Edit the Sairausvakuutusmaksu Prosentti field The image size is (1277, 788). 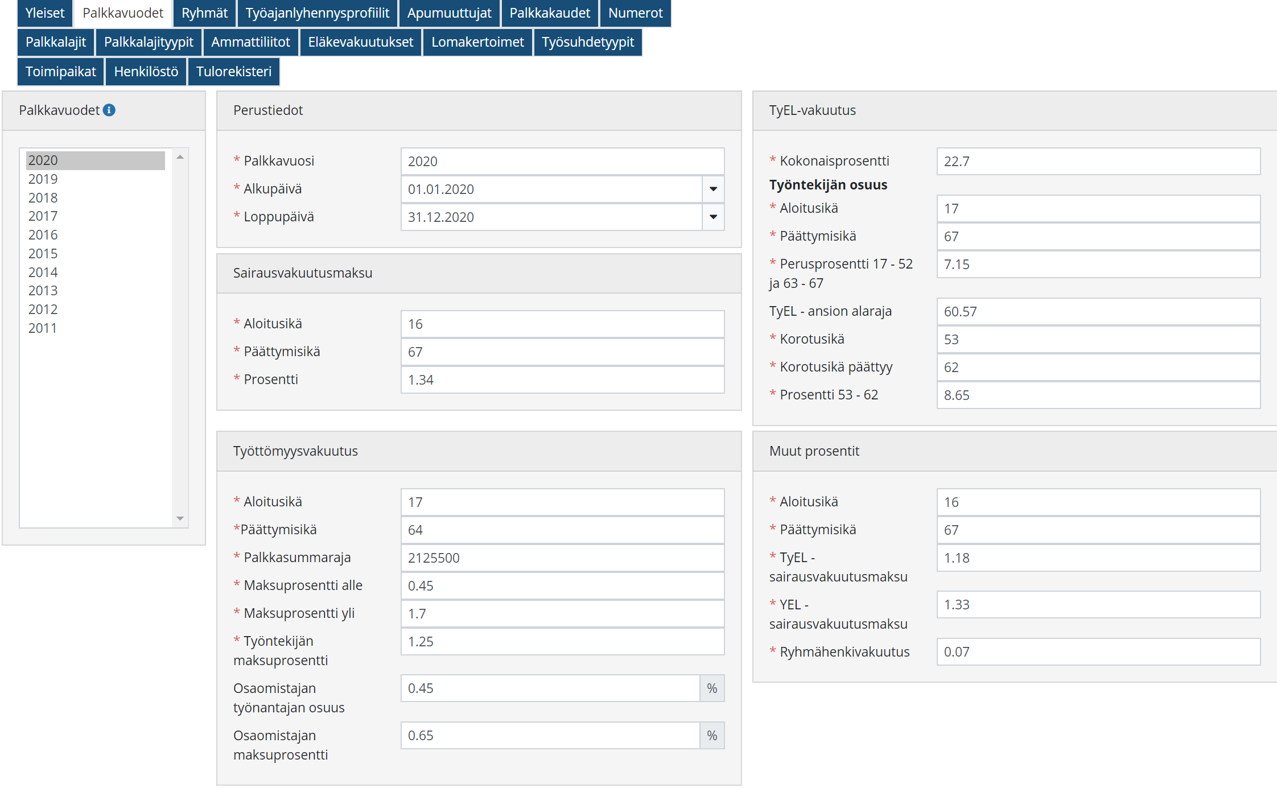pyautogui.click(x=562, y=380)
